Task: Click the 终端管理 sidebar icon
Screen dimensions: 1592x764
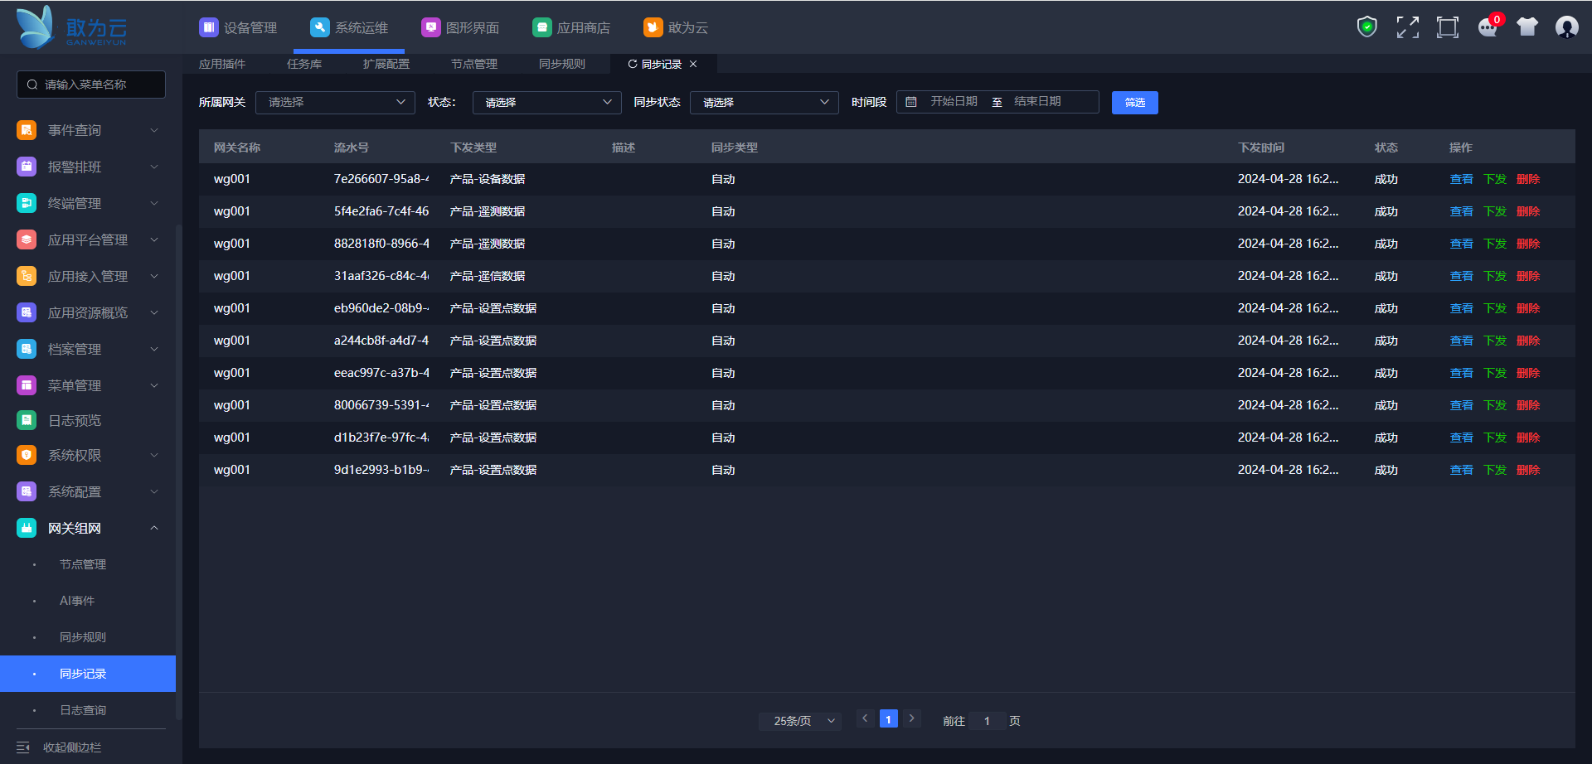Action: [x=27, y=203]
